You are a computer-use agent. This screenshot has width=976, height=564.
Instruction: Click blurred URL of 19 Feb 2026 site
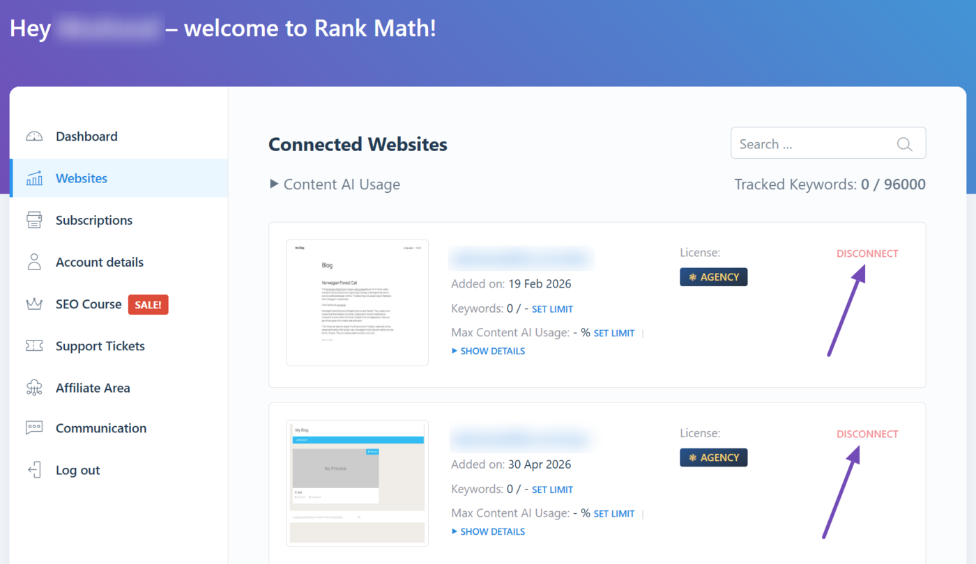(520, 258)
